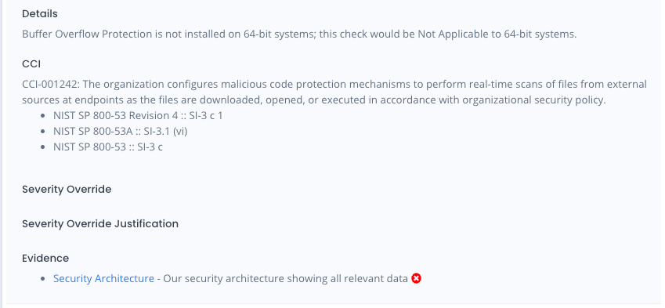
Task: Click the panel's left vertical border bar
Action: (1, 154)
